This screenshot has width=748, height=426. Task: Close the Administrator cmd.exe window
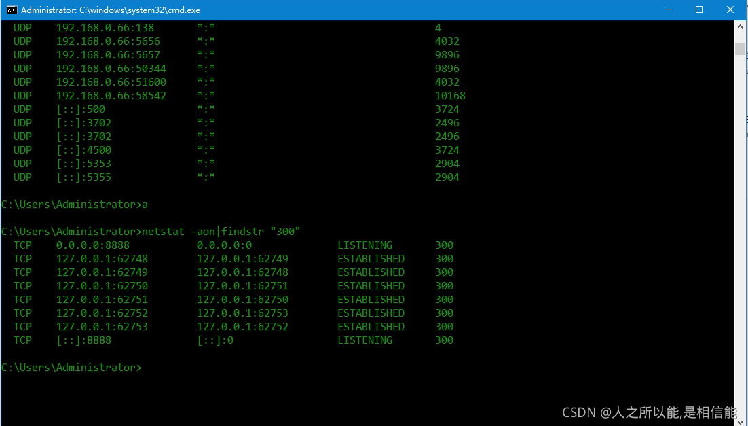pyautogui.click(x=730, y=10)
